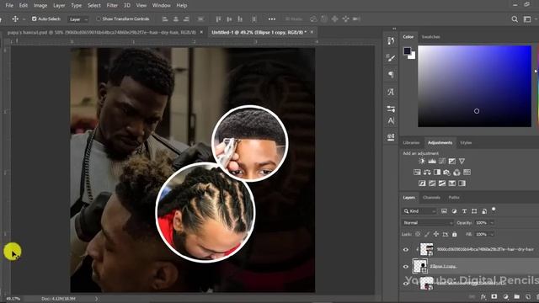This screenshot has height=303, width=539.
Task: Add an Invert adjustment layer
Action: pyautogui.click(x=422, y=183)
